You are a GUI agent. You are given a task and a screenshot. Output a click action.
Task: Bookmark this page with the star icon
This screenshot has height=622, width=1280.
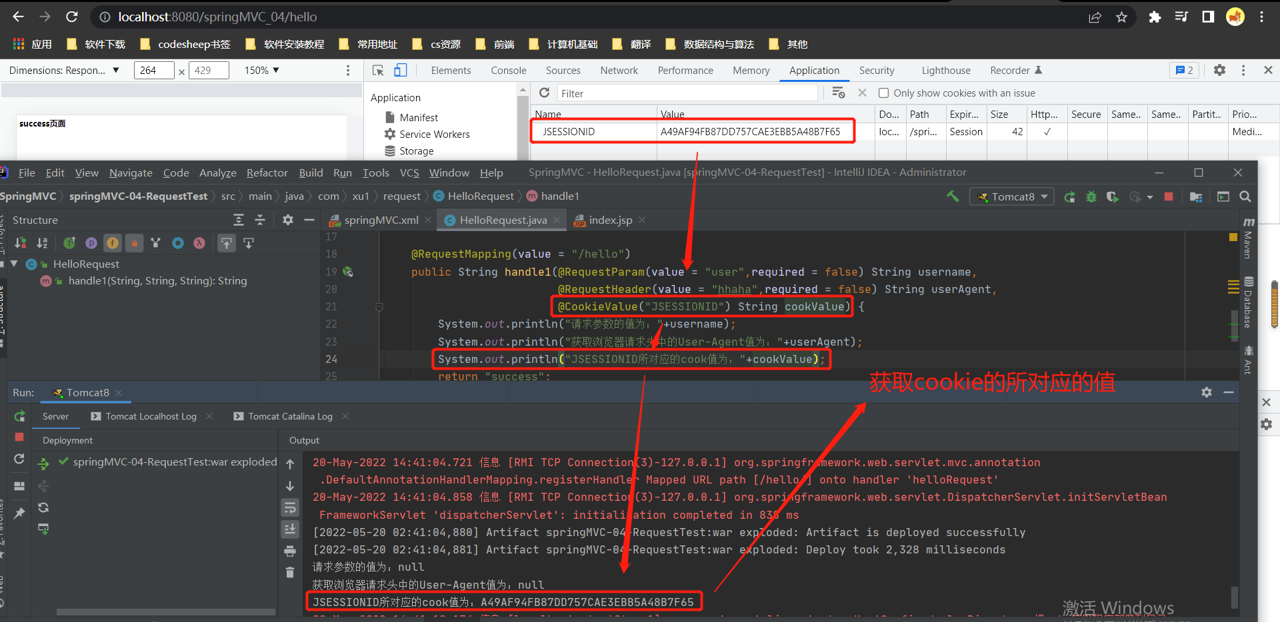pyautogui.click(x=1121, y=17)
